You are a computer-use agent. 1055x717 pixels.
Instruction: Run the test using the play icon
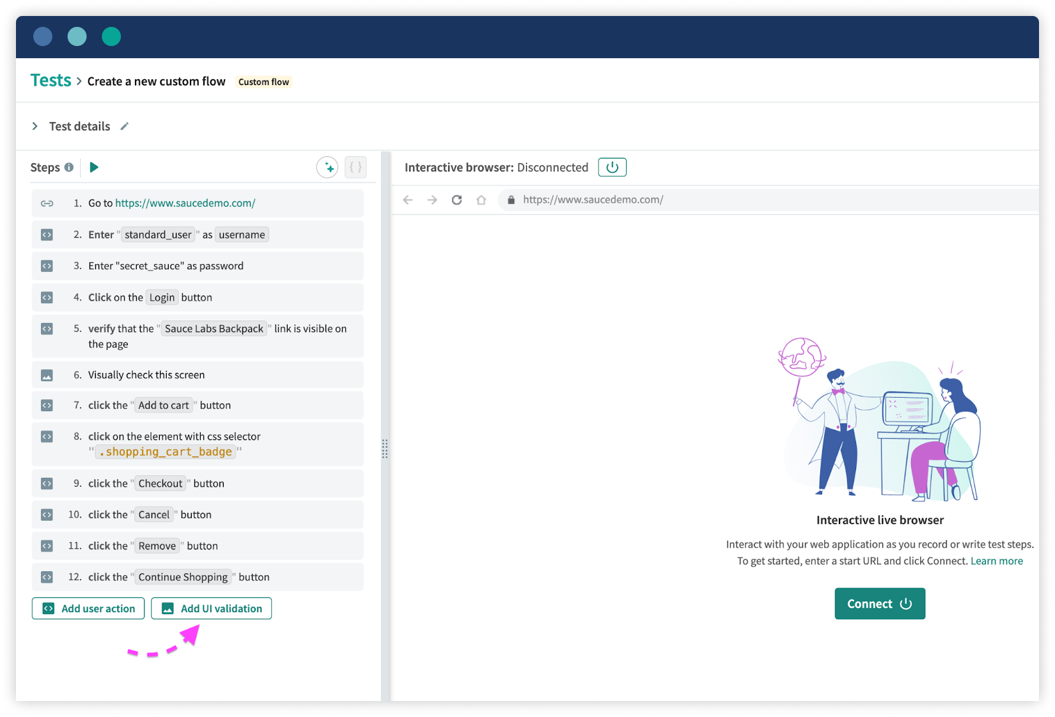93,167
